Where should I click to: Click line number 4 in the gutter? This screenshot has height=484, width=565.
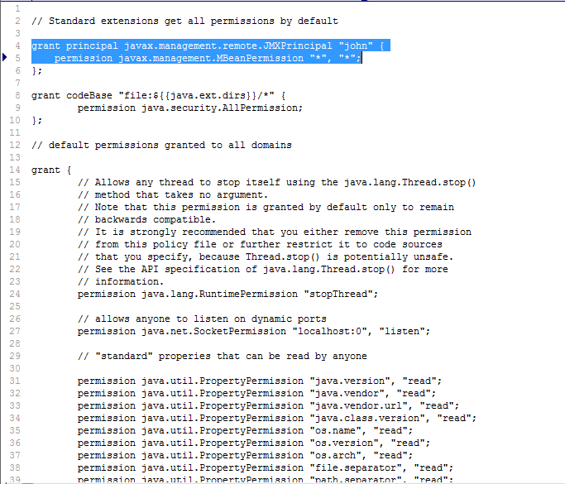point(17,46)
